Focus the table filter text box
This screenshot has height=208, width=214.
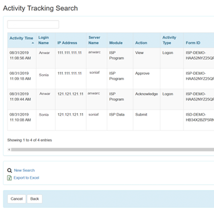pyautogui.click(x=33, y=24)
